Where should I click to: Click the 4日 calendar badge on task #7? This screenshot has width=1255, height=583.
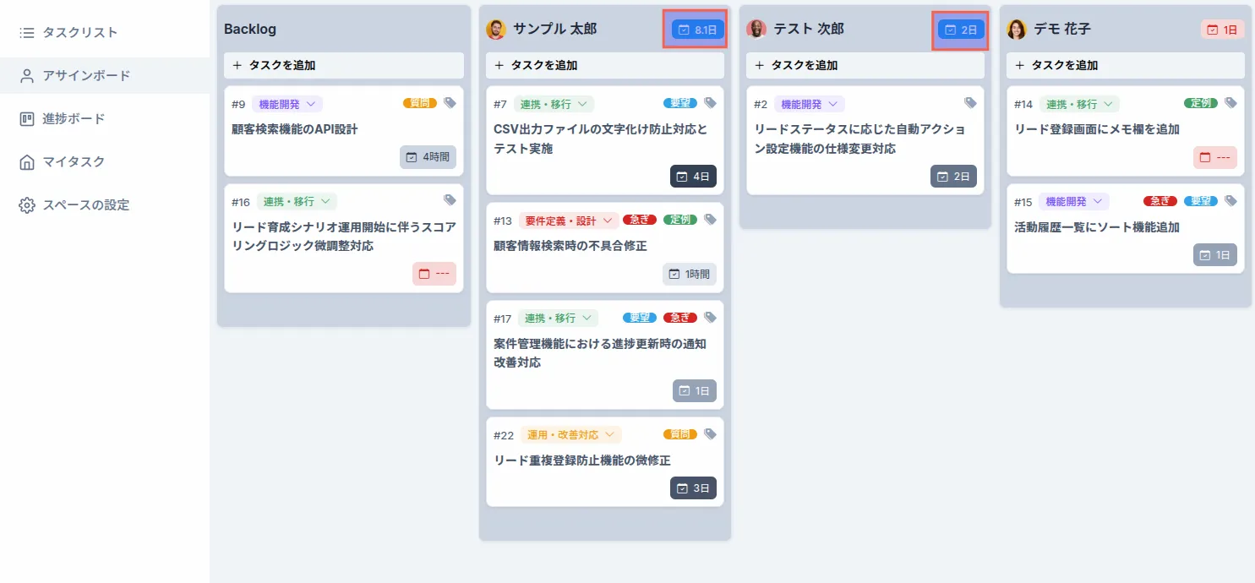(x=693, y=176)
